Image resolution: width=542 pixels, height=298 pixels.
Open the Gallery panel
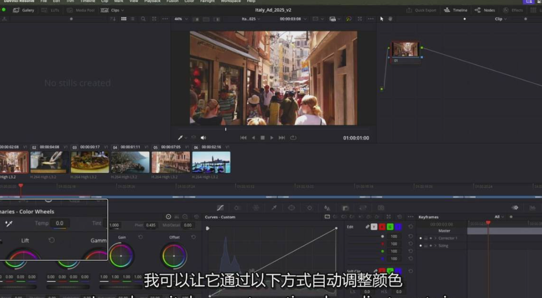click(24, 10)
